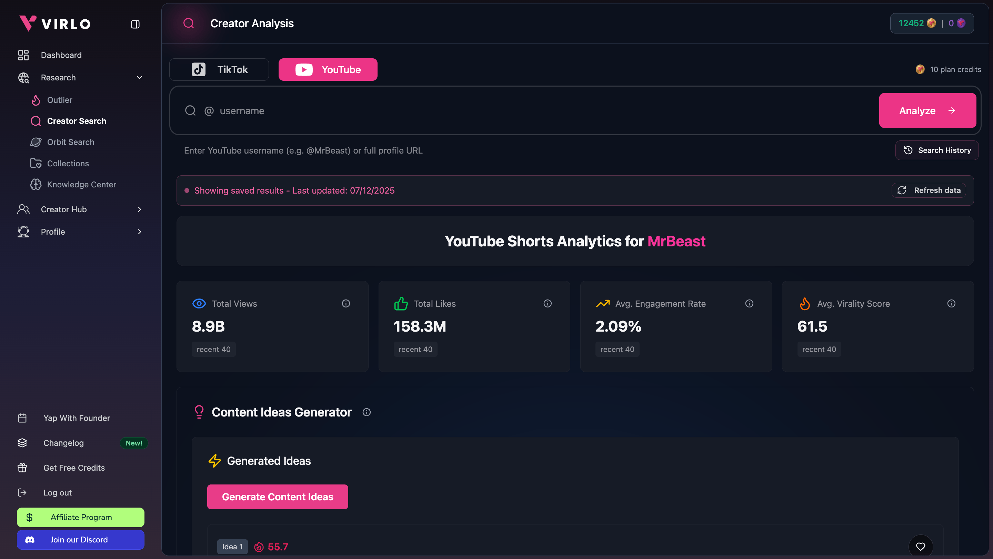Open the Collections panel

coord(69,163)
